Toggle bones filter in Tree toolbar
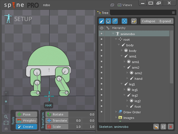This screenshot has height=134, width=178. click(102, 21)
